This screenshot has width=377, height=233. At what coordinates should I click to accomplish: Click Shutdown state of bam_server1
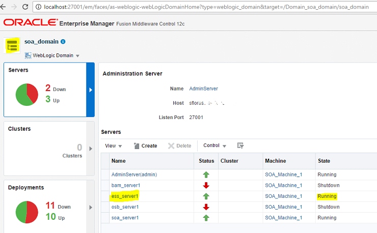coord(329,186)
